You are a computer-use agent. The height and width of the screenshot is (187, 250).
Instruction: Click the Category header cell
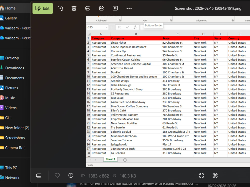tap(100, 38)
